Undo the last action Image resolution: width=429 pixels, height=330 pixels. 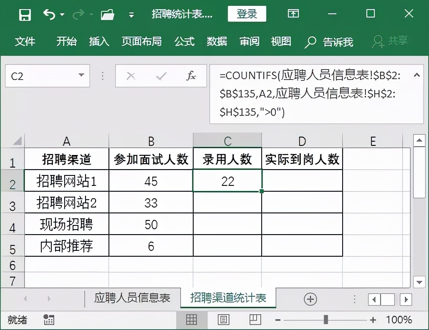coord(49,14)
